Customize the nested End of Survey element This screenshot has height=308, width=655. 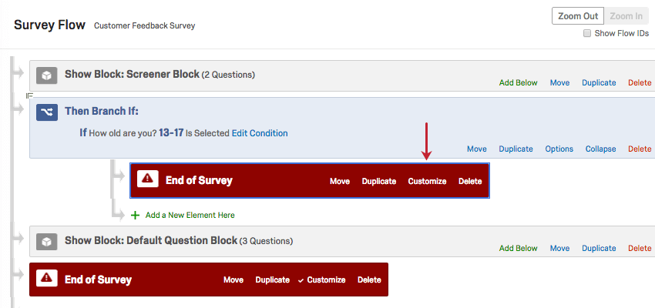pos(427,182)
